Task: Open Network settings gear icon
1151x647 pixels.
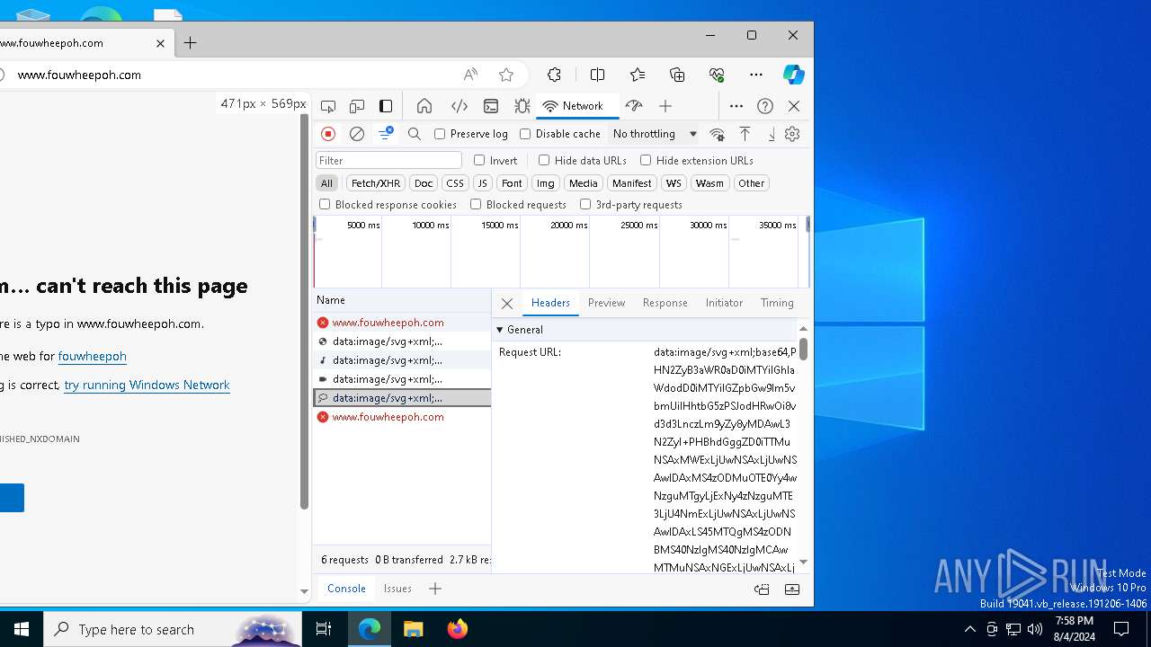Action: [x=792, y=134]
